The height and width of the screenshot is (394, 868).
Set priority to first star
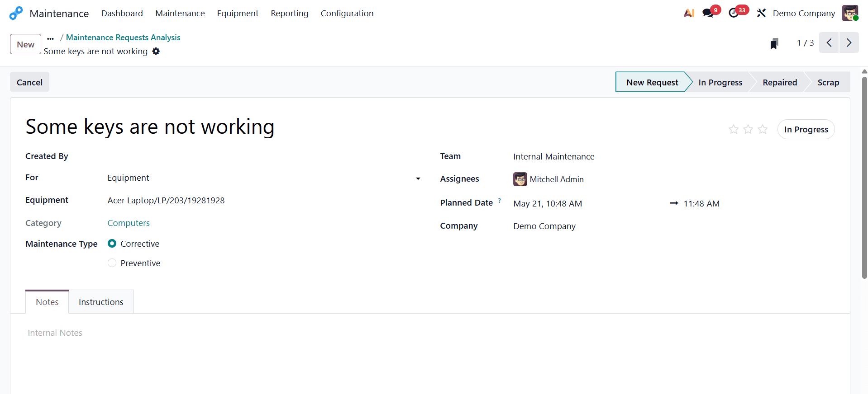tap(734, 129)
